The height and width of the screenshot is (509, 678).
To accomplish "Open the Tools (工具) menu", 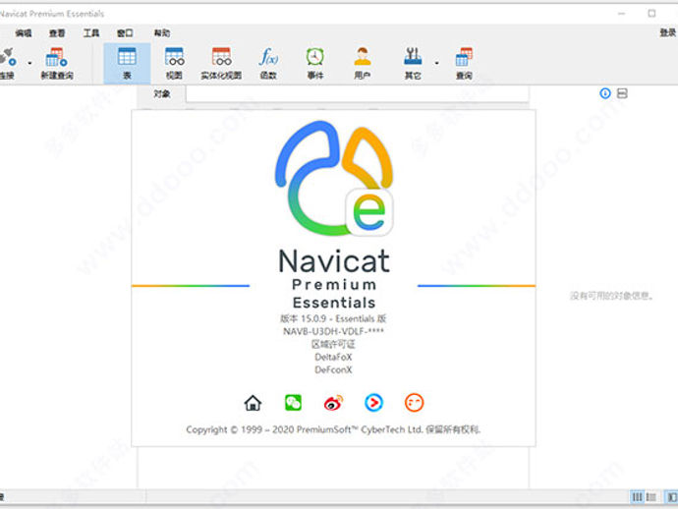I will [91, 32].
